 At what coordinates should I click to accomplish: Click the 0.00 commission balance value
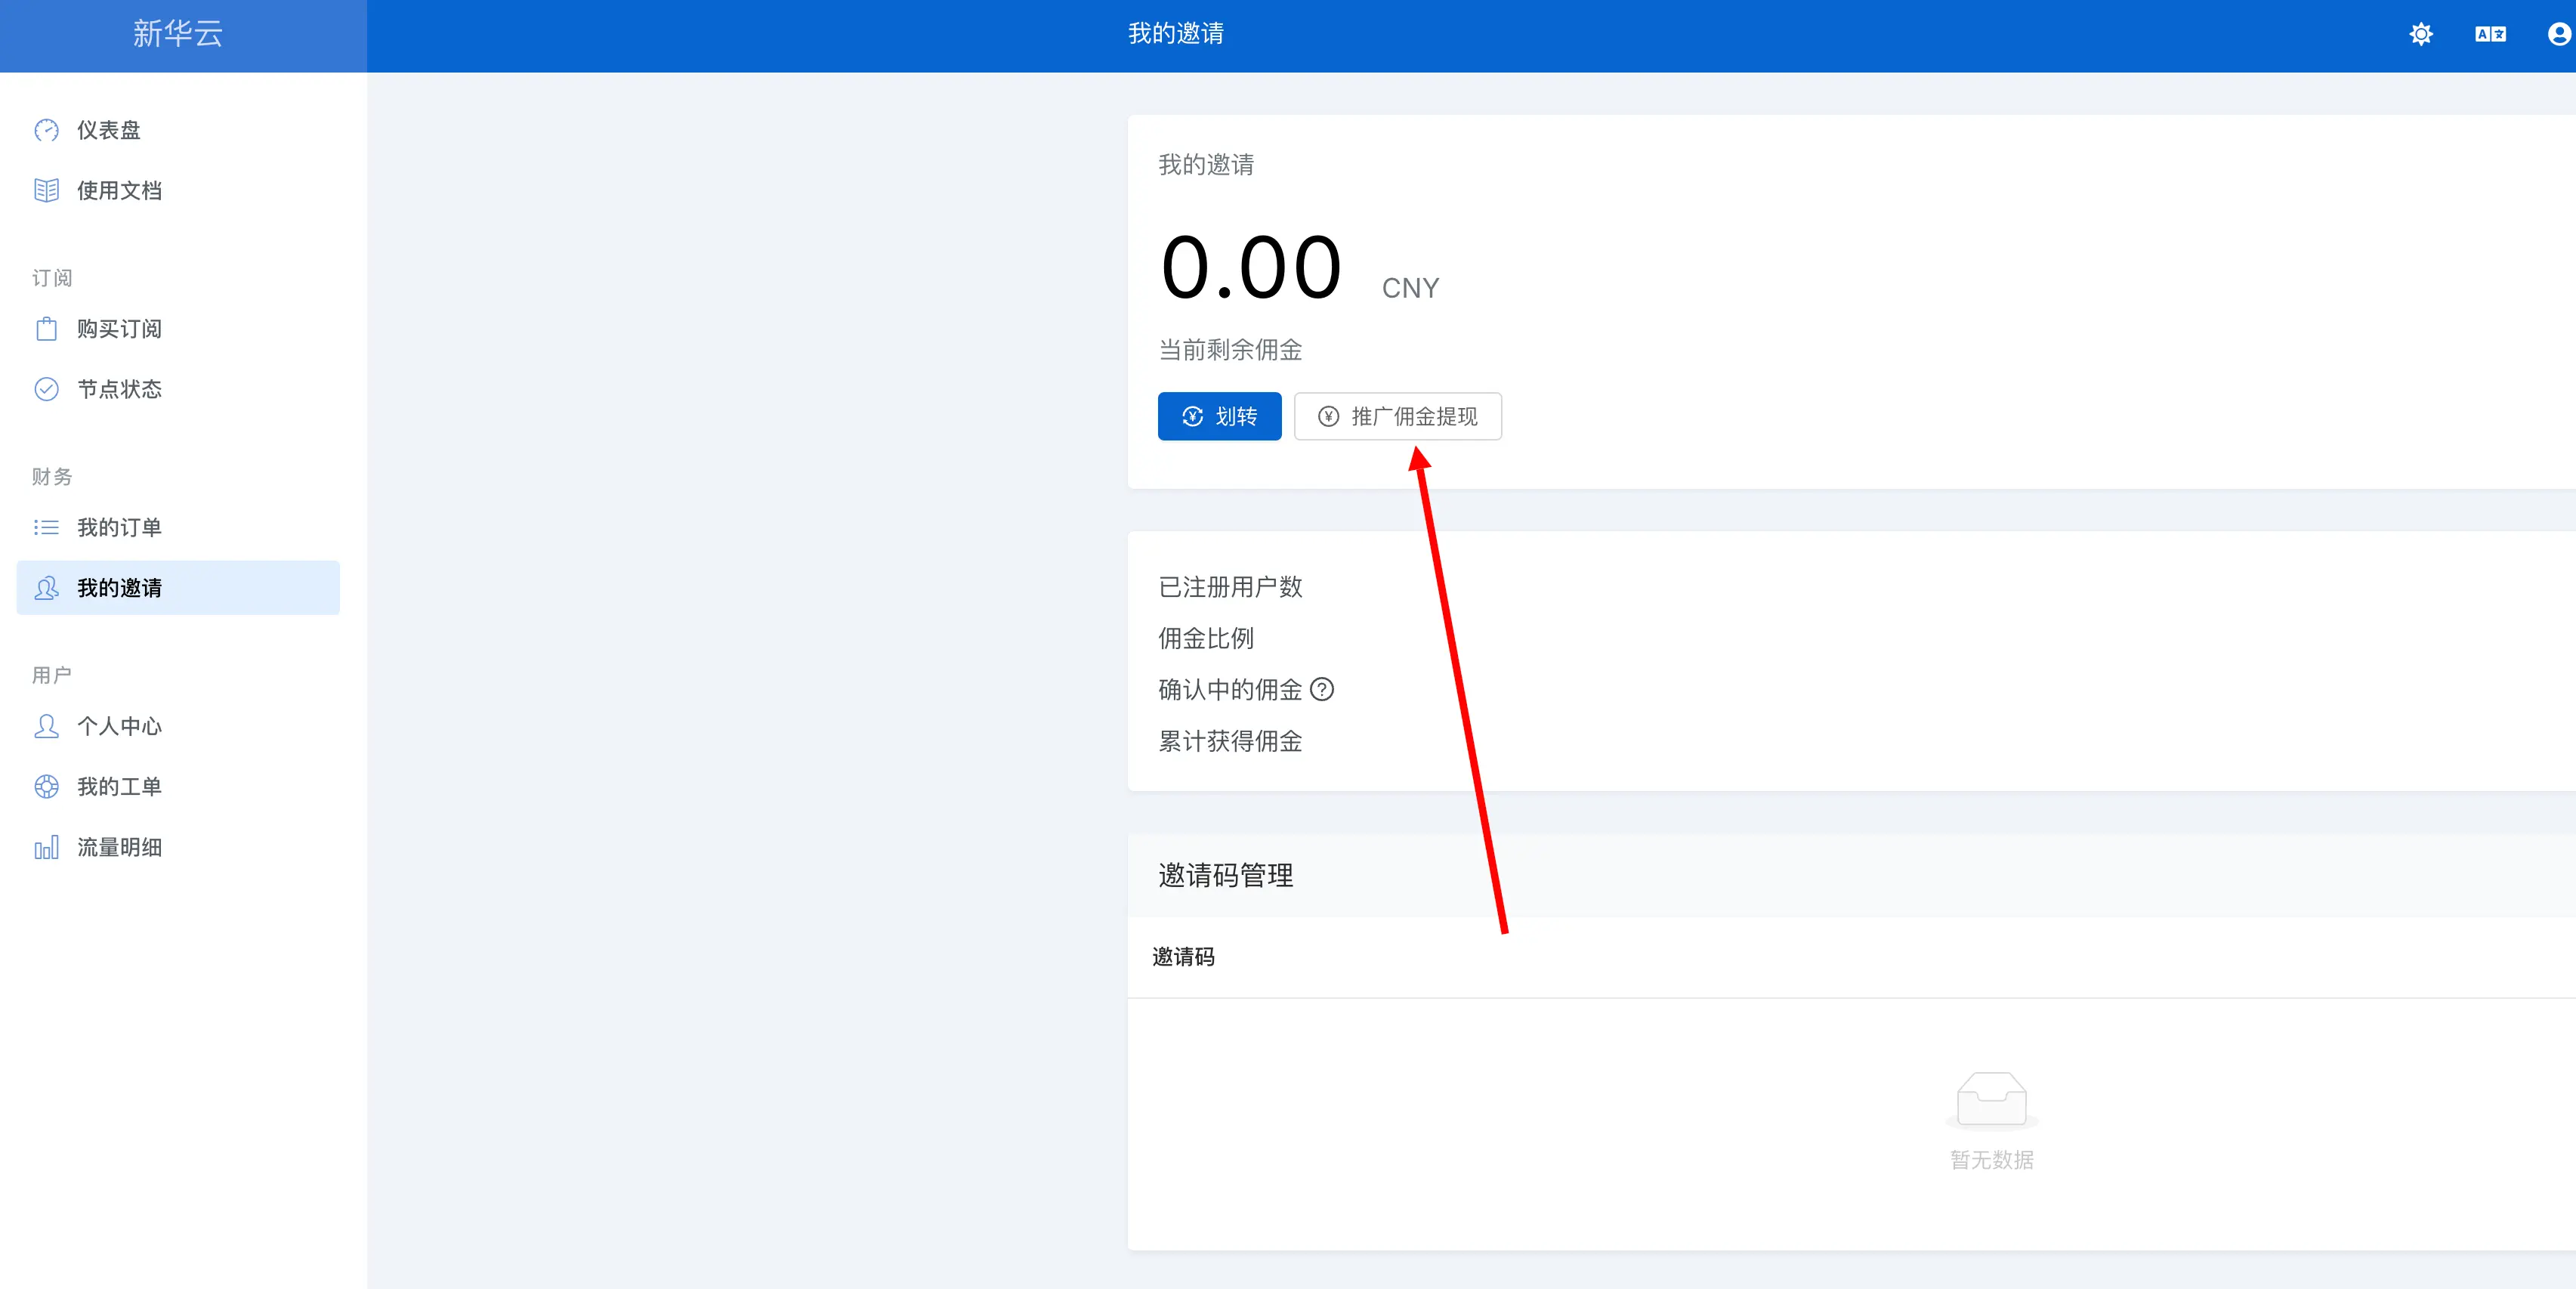[x=1250, y=268]
